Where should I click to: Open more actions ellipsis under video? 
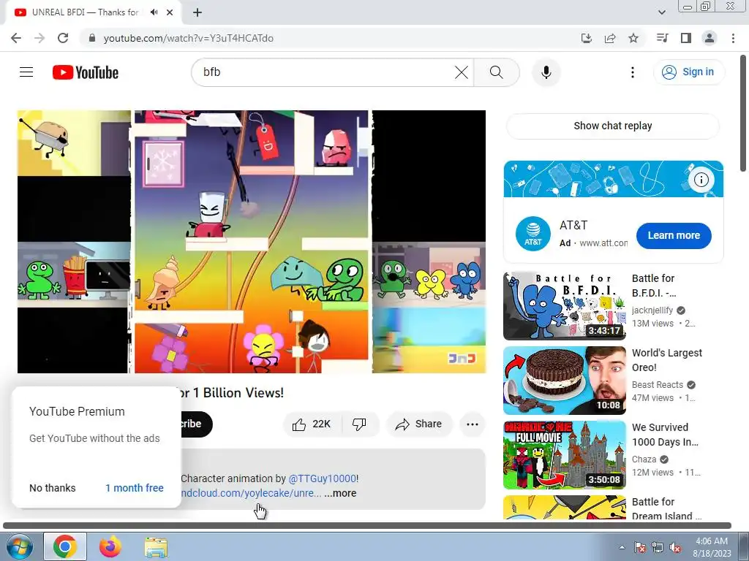point(473,424)
